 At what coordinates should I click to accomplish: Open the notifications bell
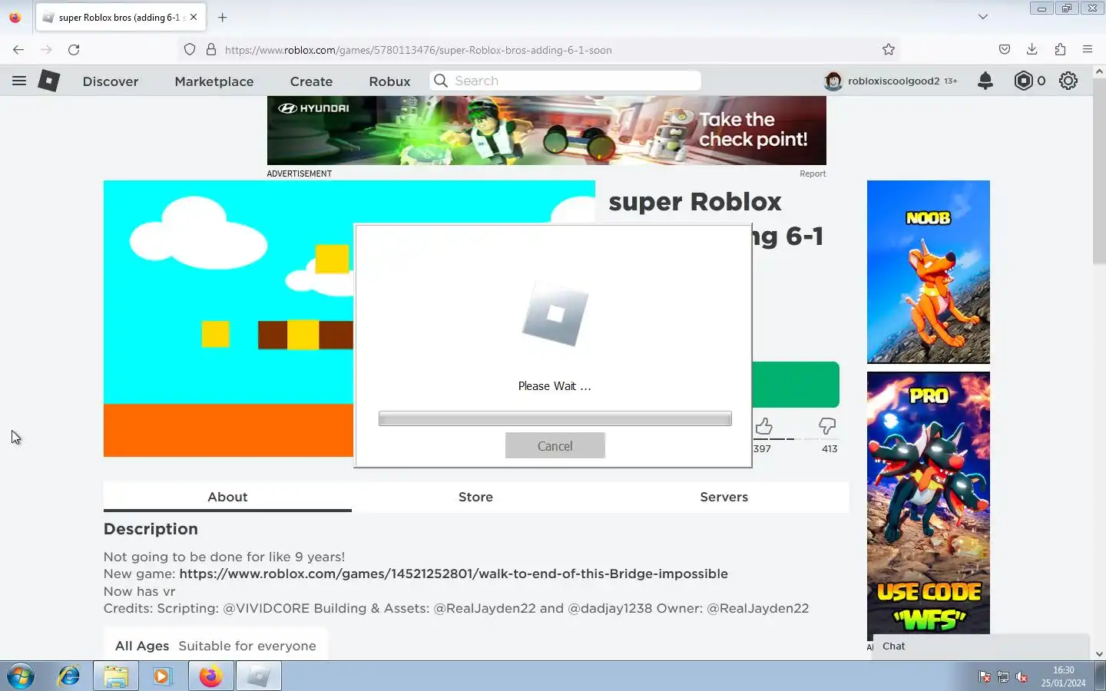pos(985,81)
